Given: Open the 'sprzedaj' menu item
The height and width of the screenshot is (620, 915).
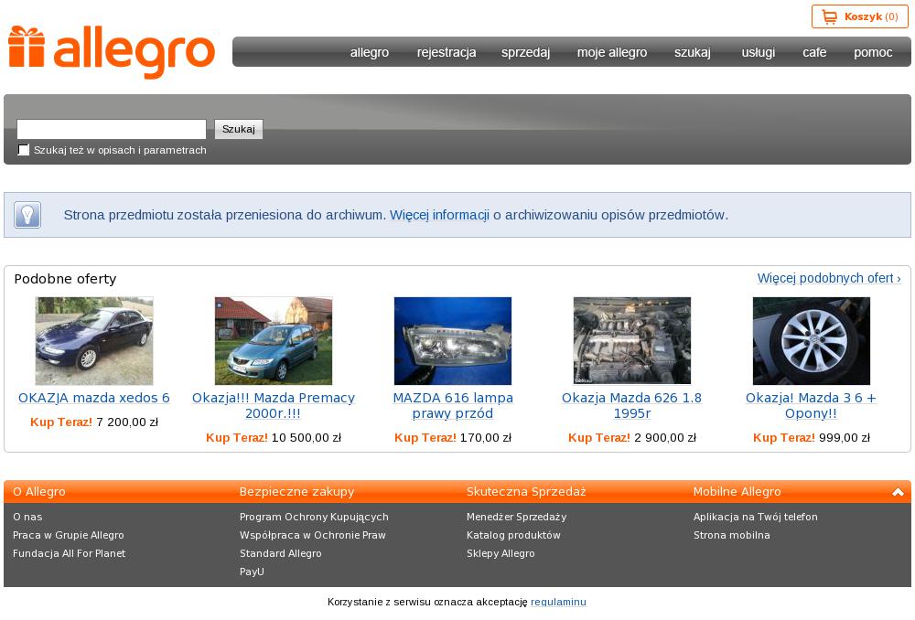Looking at the screenshot, I should pos(526,52).
